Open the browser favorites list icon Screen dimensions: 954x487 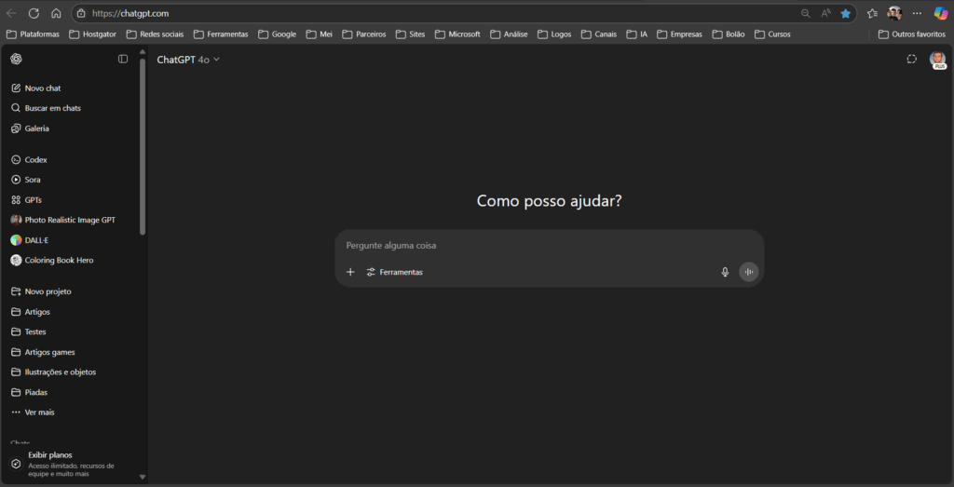coord(872,13)
